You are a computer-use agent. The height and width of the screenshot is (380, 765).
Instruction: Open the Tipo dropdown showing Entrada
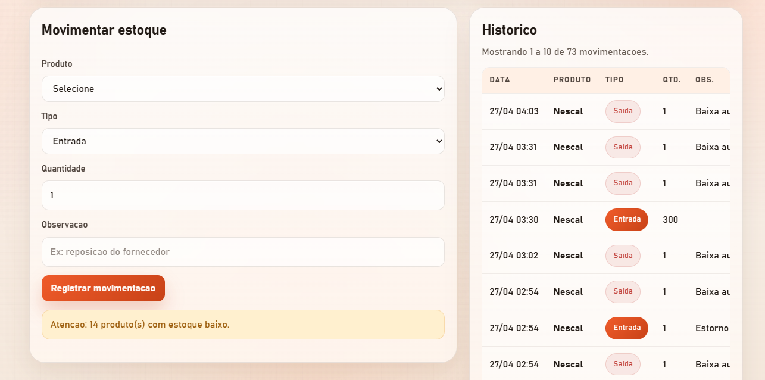click(243, 141)
